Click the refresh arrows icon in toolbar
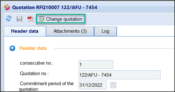The image size is (175, 92). tap(9, 19)
